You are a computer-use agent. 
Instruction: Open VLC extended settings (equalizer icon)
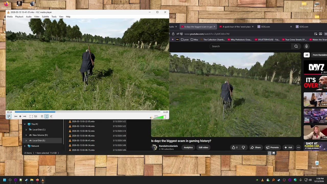pos(36,116)
